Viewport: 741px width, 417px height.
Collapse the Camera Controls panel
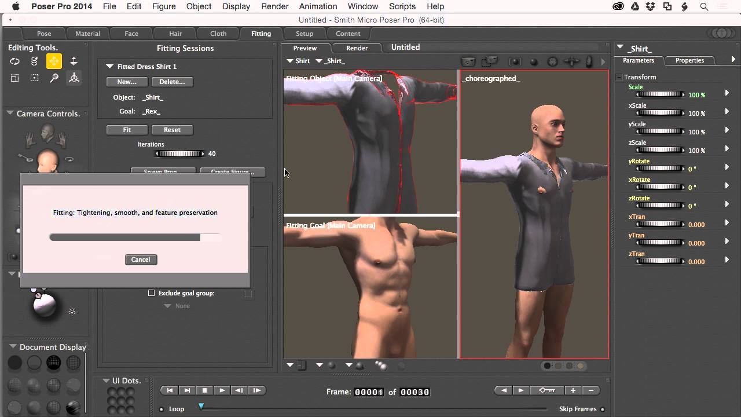coord(10,114)
